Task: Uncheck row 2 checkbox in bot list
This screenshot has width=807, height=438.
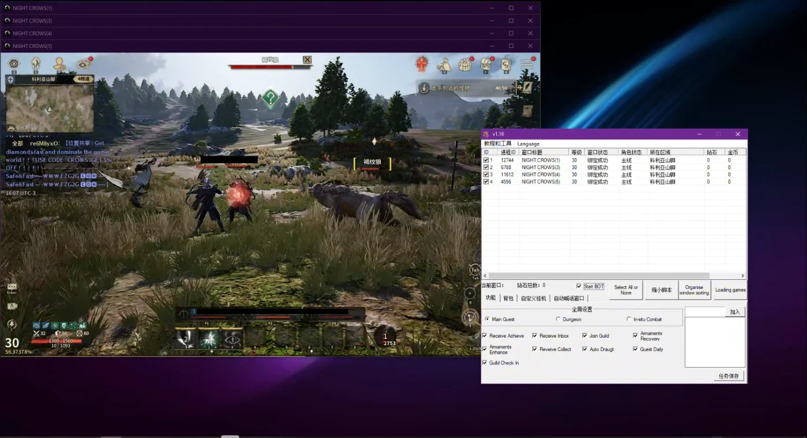Action: (x=486, y=167)
